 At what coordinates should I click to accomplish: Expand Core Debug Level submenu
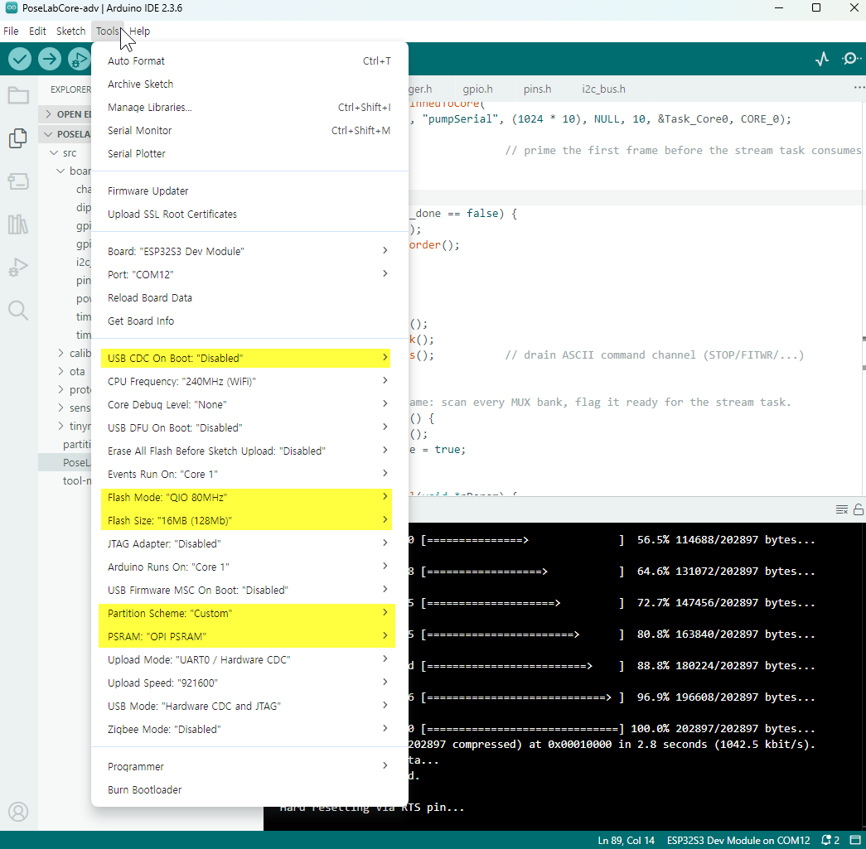click(249, 404)
